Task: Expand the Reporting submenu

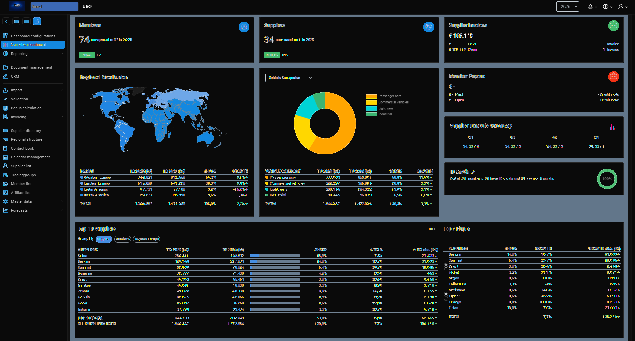Action: click(33, 54)
